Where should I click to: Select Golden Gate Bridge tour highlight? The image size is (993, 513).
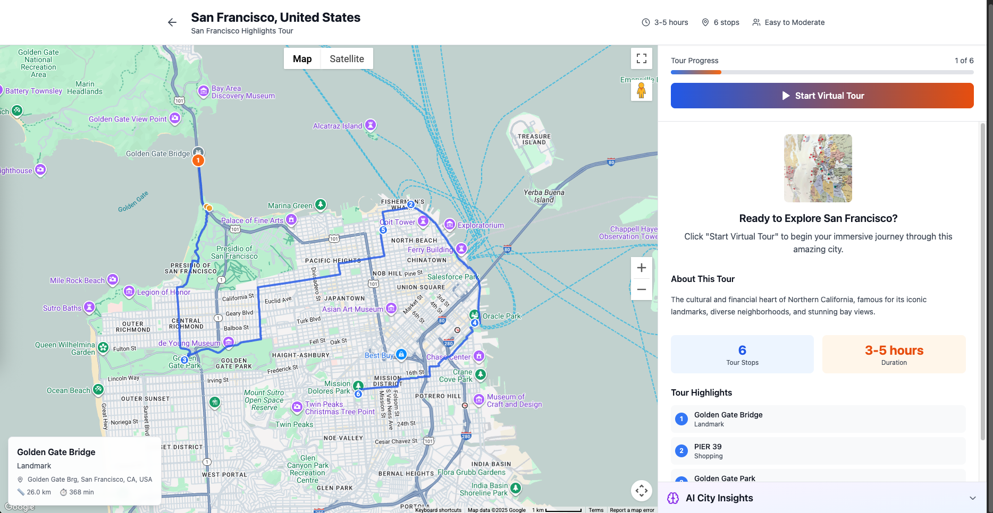coord(818,419)
